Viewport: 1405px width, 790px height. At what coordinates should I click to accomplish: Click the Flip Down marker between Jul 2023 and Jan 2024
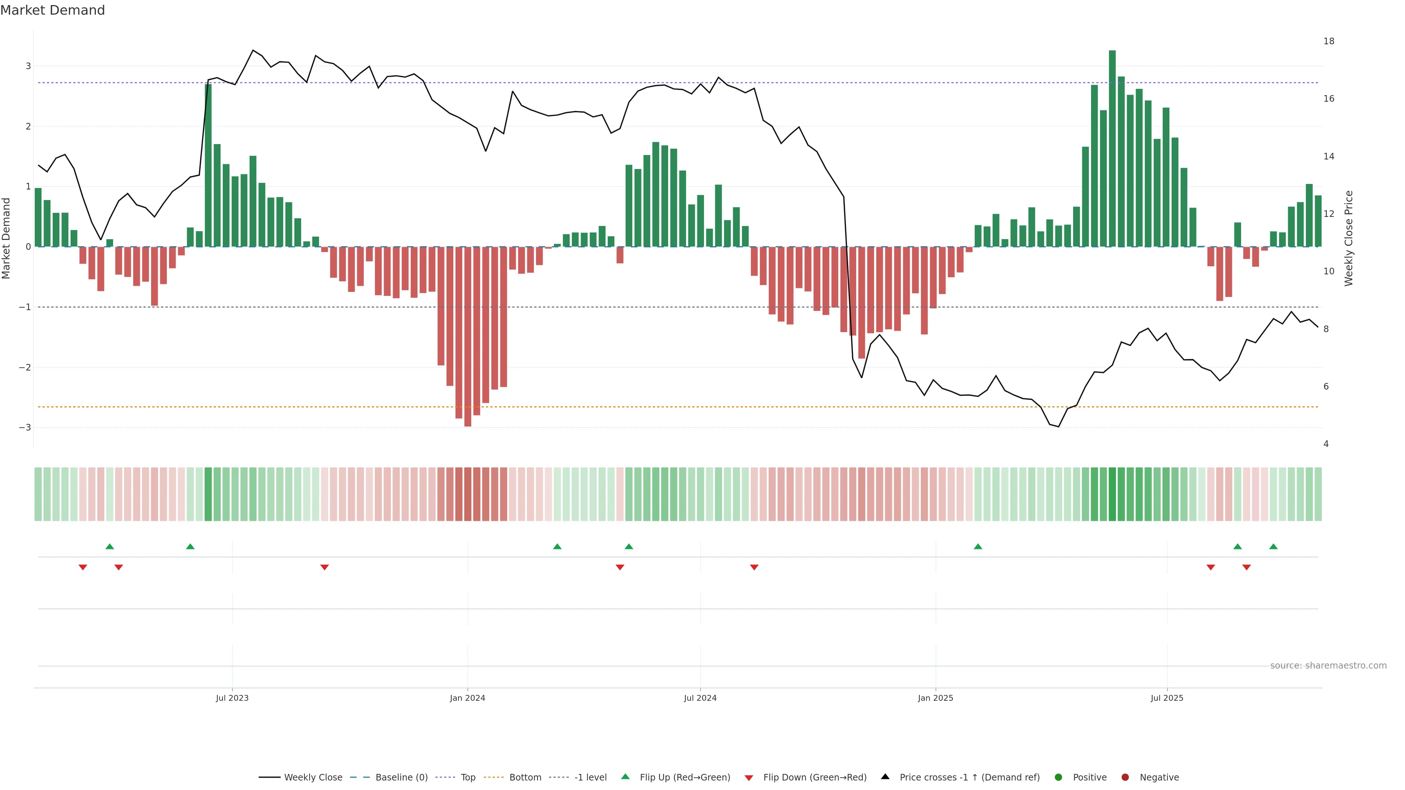(325, 568)
